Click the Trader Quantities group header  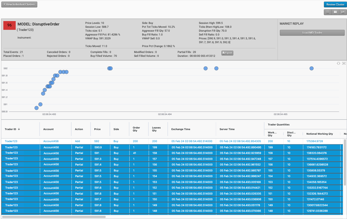(x=279, y=125)
